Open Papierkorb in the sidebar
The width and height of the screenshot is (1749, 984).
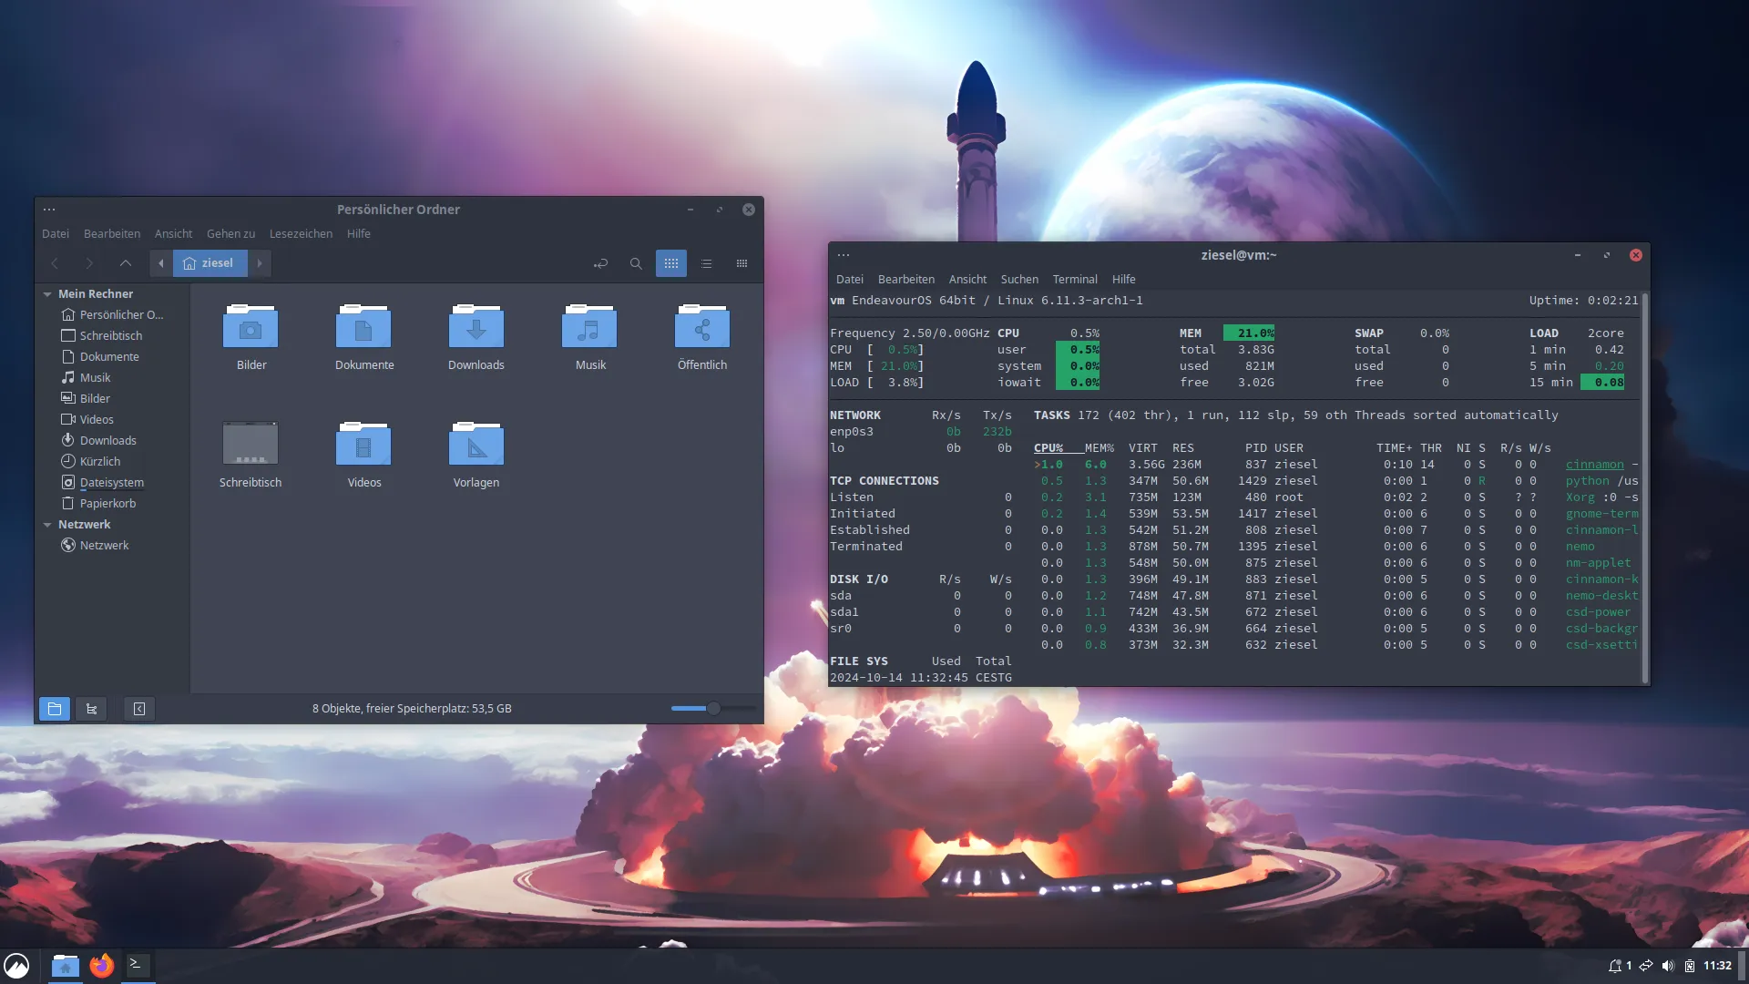pos(107,504)
